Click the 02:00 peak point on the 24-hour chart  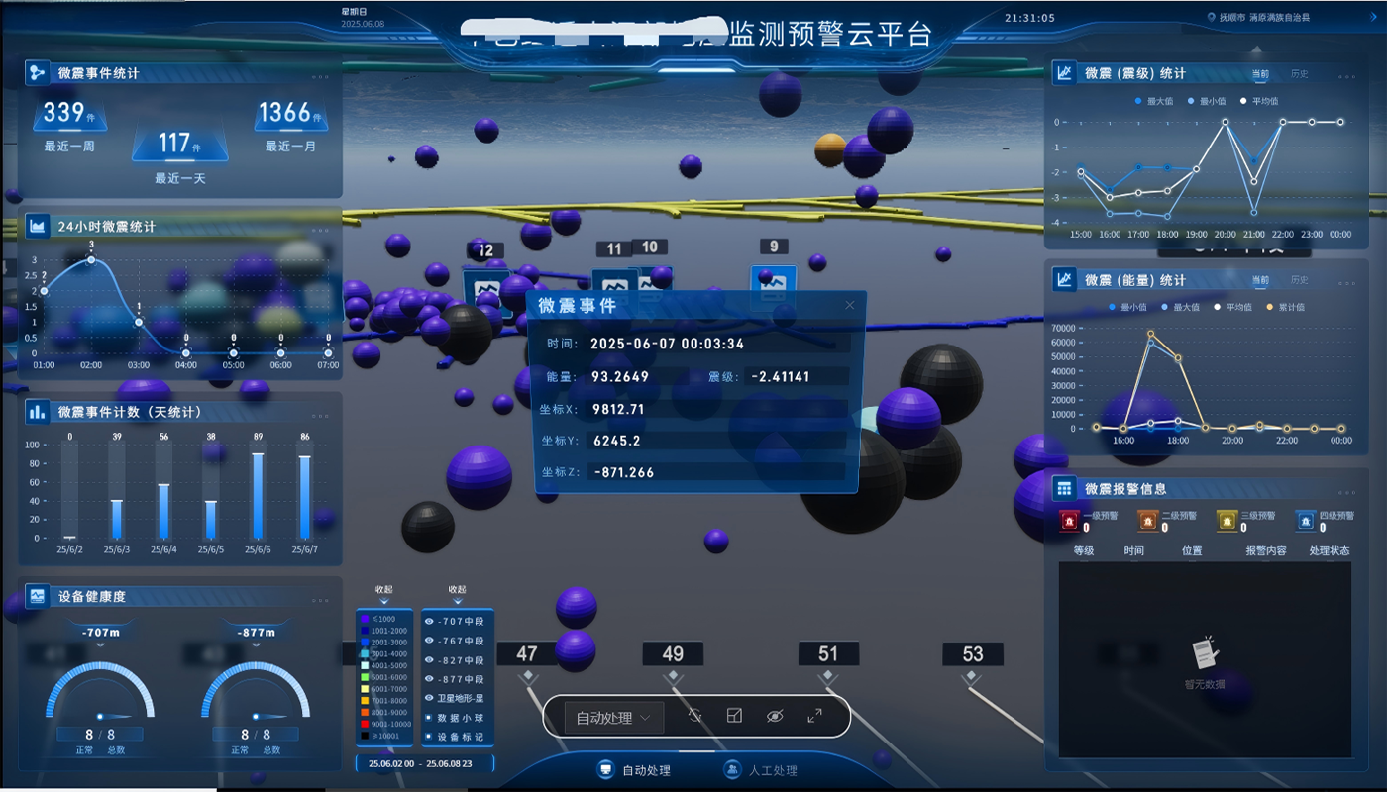(91, 259)
